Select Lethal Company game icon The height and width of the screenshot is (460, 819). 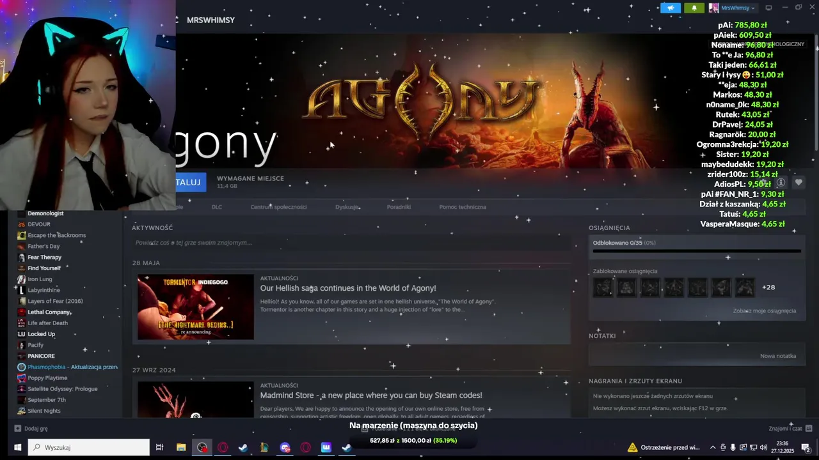(22, 312)
